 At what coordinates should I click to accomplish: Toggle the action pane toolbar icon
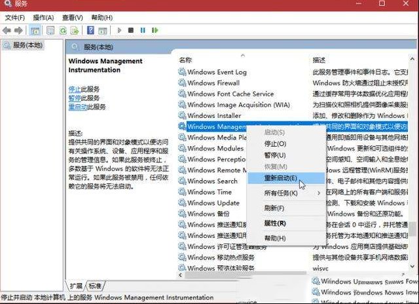103,31
